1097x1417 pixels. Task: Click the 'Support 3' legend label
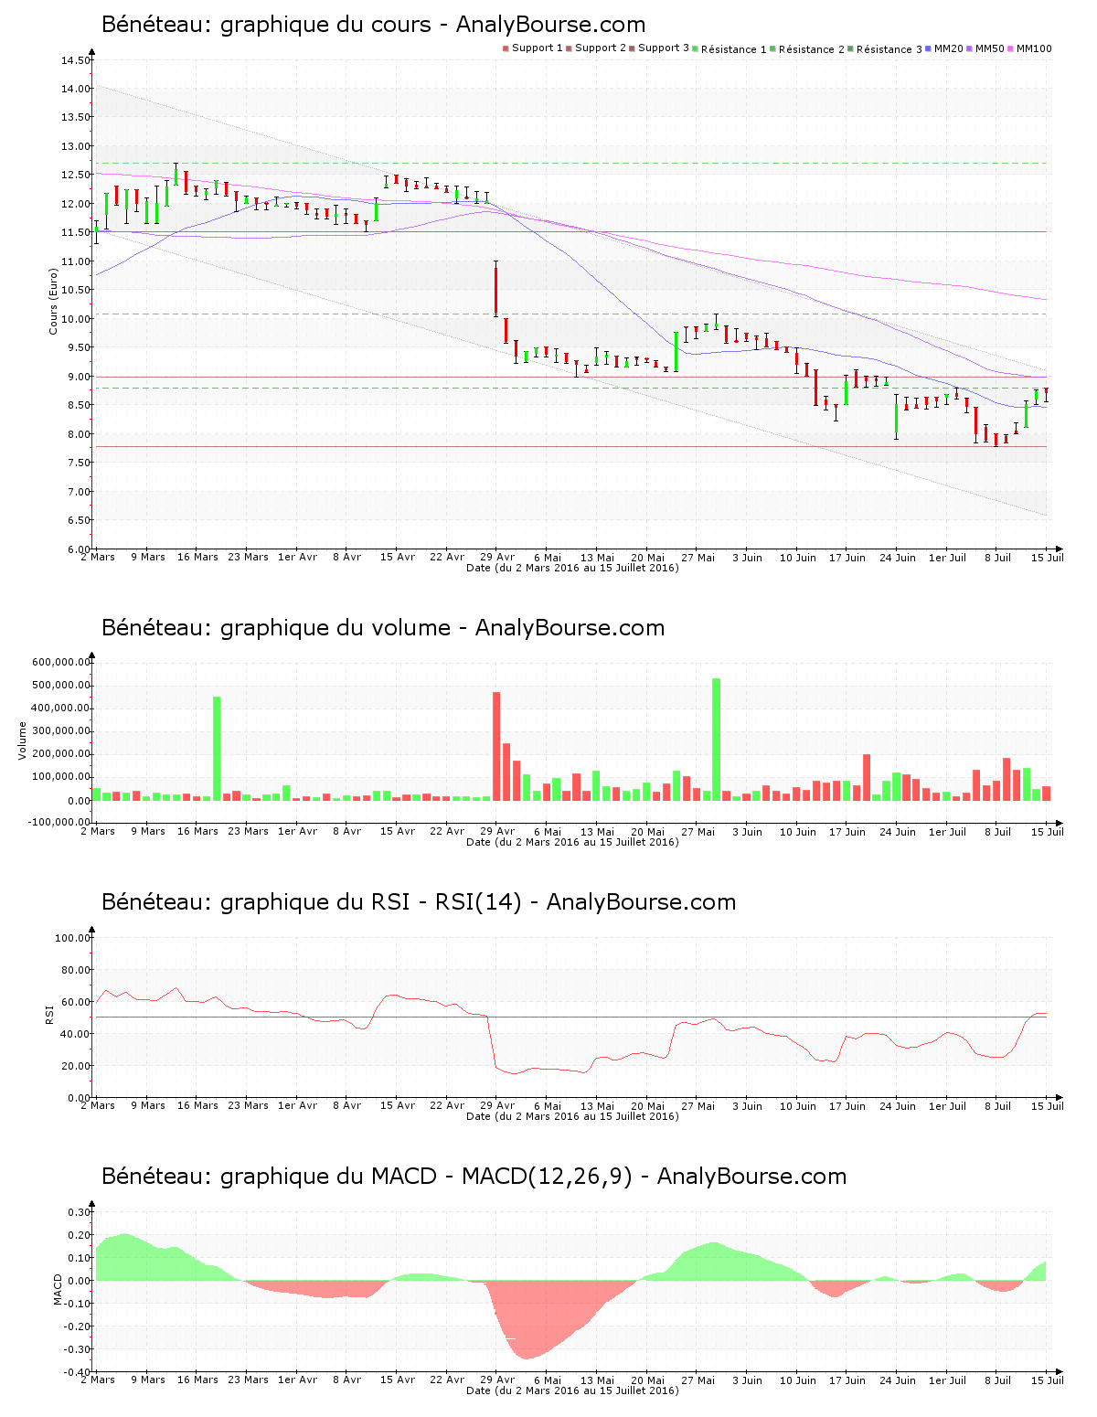[x=664, y=48]
